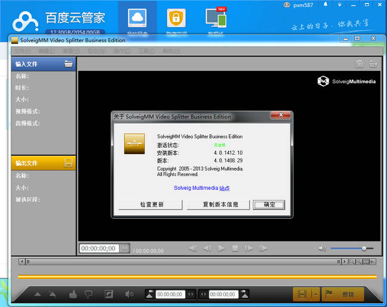Open Baidu Cloud notification bell
387x307 pixels.
[326, 4]
